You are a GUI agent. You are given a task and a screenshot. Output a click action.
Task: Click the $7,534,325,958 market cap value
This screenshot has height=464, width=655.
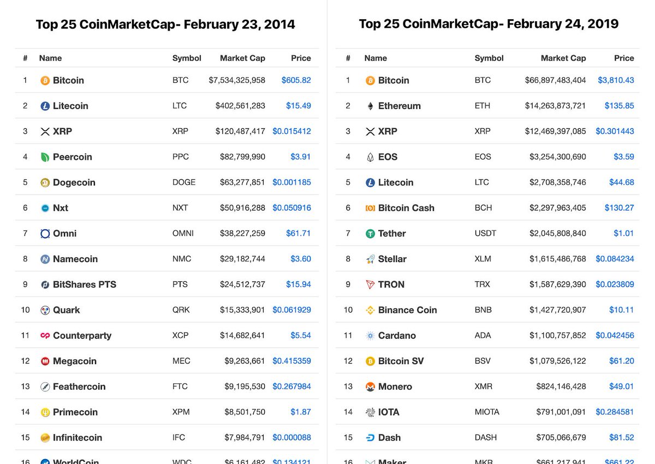point(237,80)
